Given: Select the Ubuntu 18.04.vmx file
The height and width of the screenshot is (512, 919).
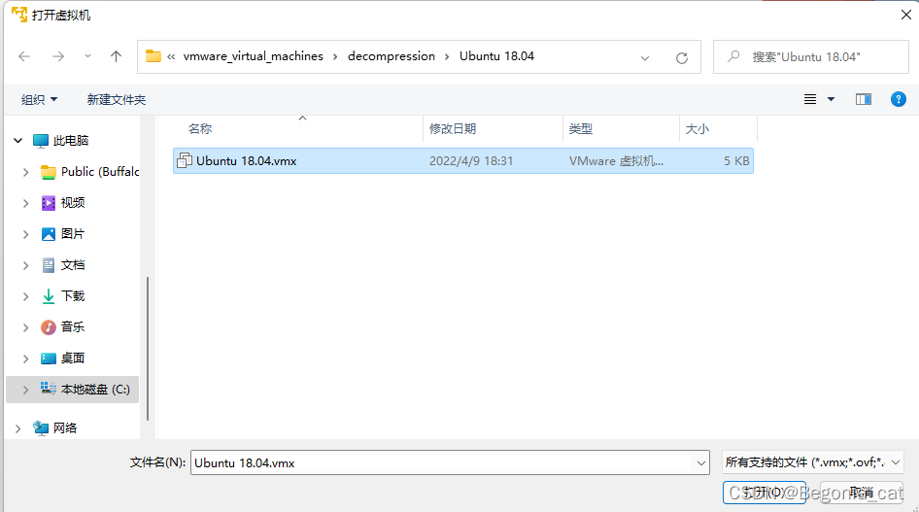Looking at the screenshot, I should tap(463, 160).
